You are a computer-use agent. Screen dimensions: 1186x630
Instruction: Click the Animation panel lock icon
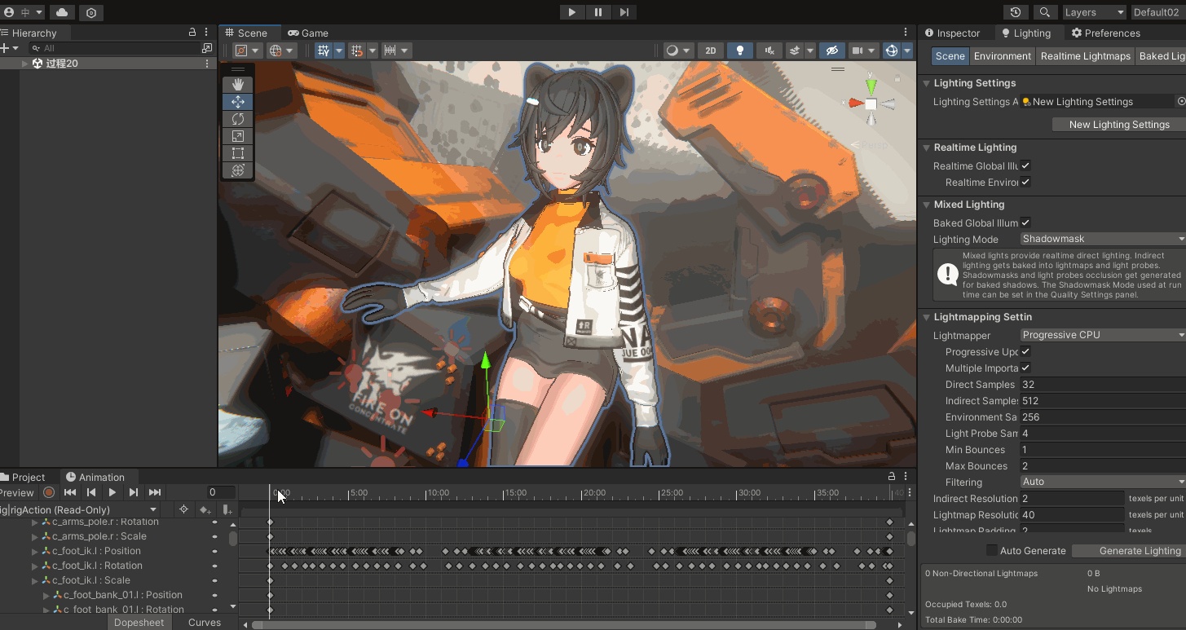[x=892, y=477]
